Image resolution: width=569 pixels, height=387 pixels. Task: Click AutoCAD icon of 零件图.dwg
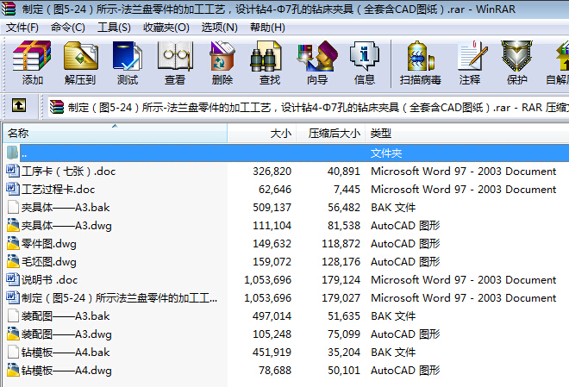click(x=13, y=243)
